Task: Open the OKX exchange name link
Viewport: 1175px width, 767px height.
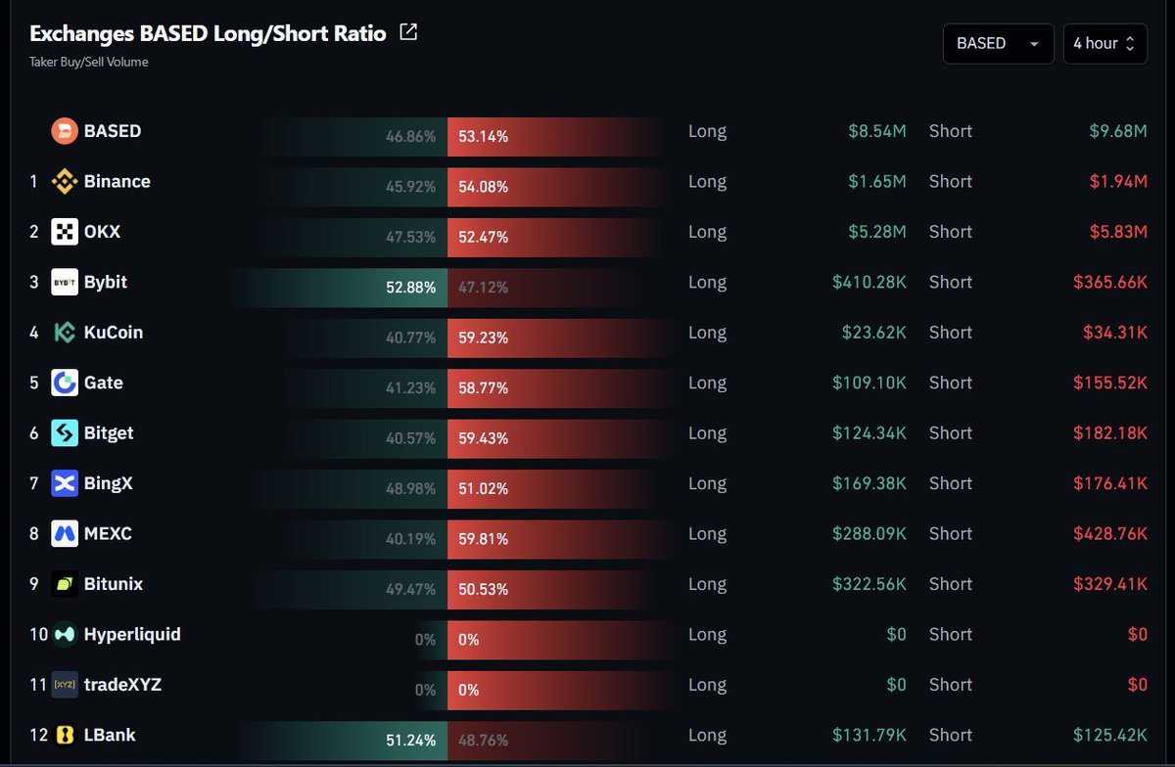Action: tap(103, 232)
